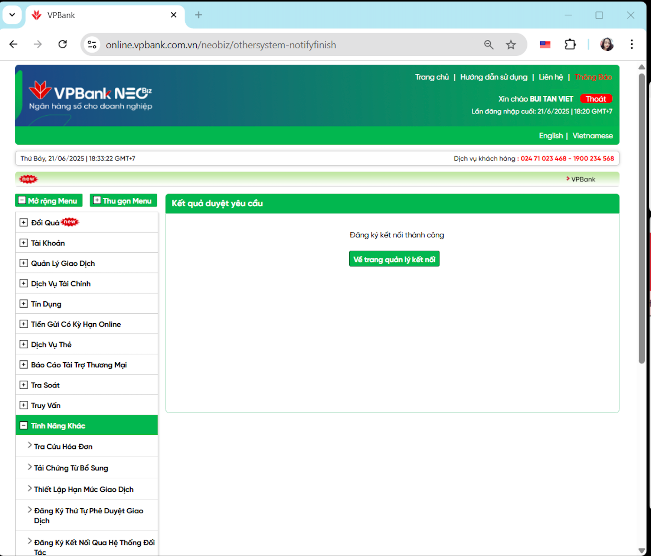The height and width of the screenshot is (556, 651).
Task: Open Tra Cứu Hóa Đơn menu item
Action: click(x=63, y=447)
